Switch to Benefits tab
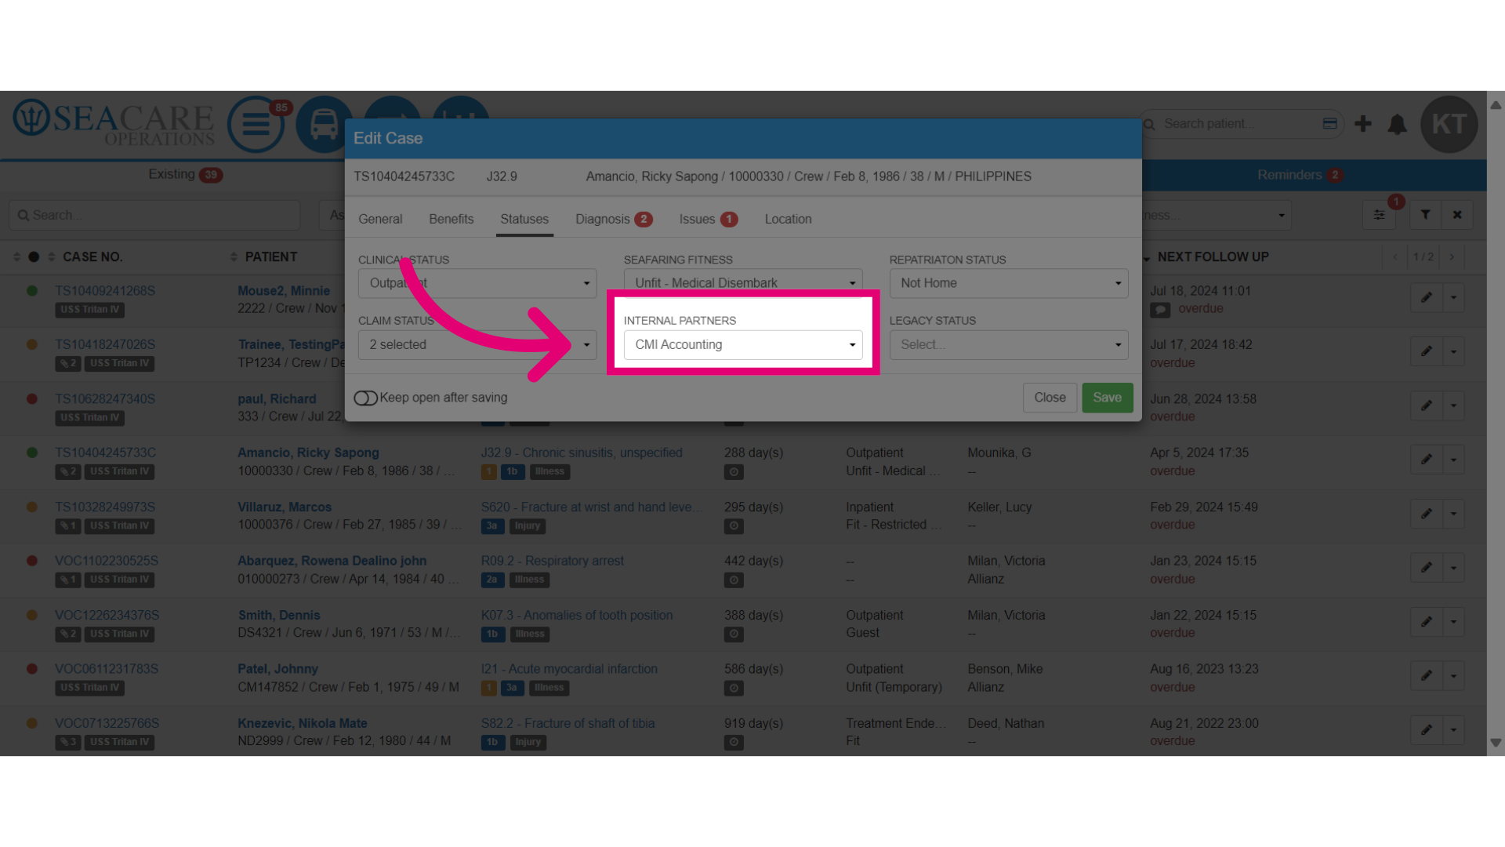Screen dimensions: 1505x847 point(451,220)
